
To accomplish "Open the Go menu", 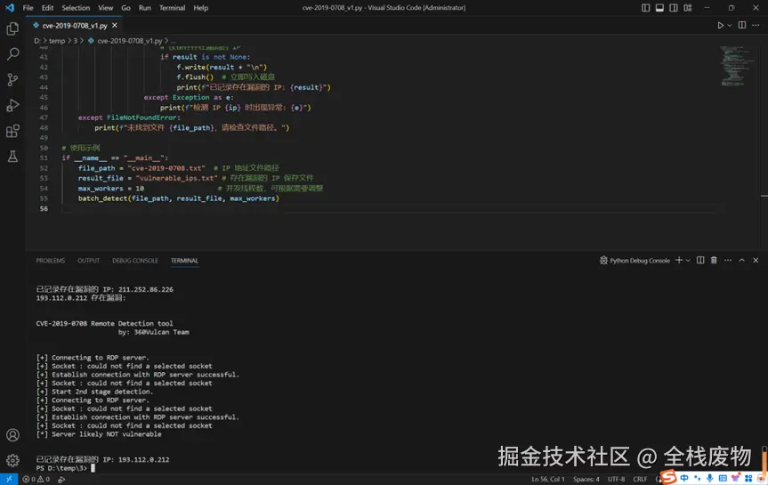I will pos(125,8).
